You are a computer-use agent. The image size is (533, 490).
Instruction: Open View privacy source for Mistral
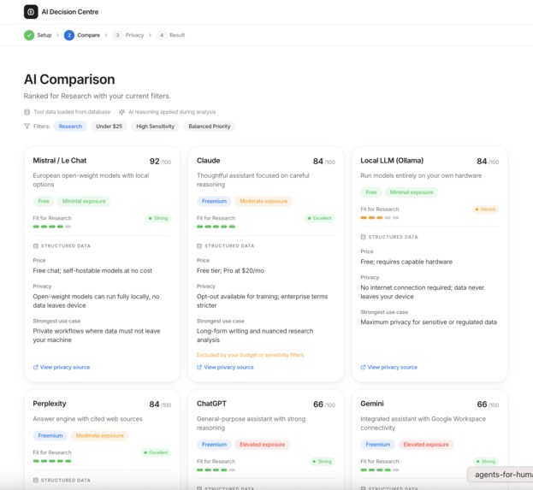pos(62,368)
